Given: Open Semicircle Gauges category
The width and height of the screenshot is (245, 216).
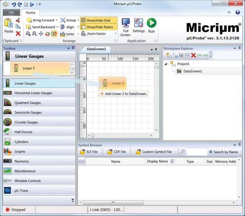Looking at the screenshot, I should tap(39, 112).
